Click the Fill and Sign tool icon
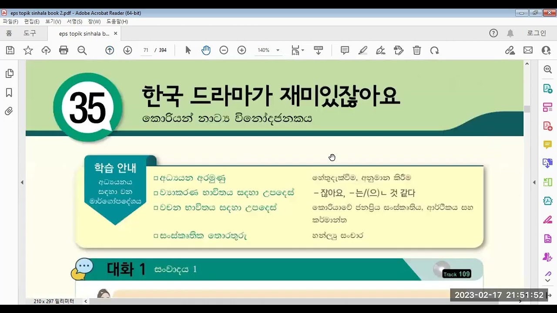Image resolution: width=557 pixels, height=313 pixels. point(548,274)
